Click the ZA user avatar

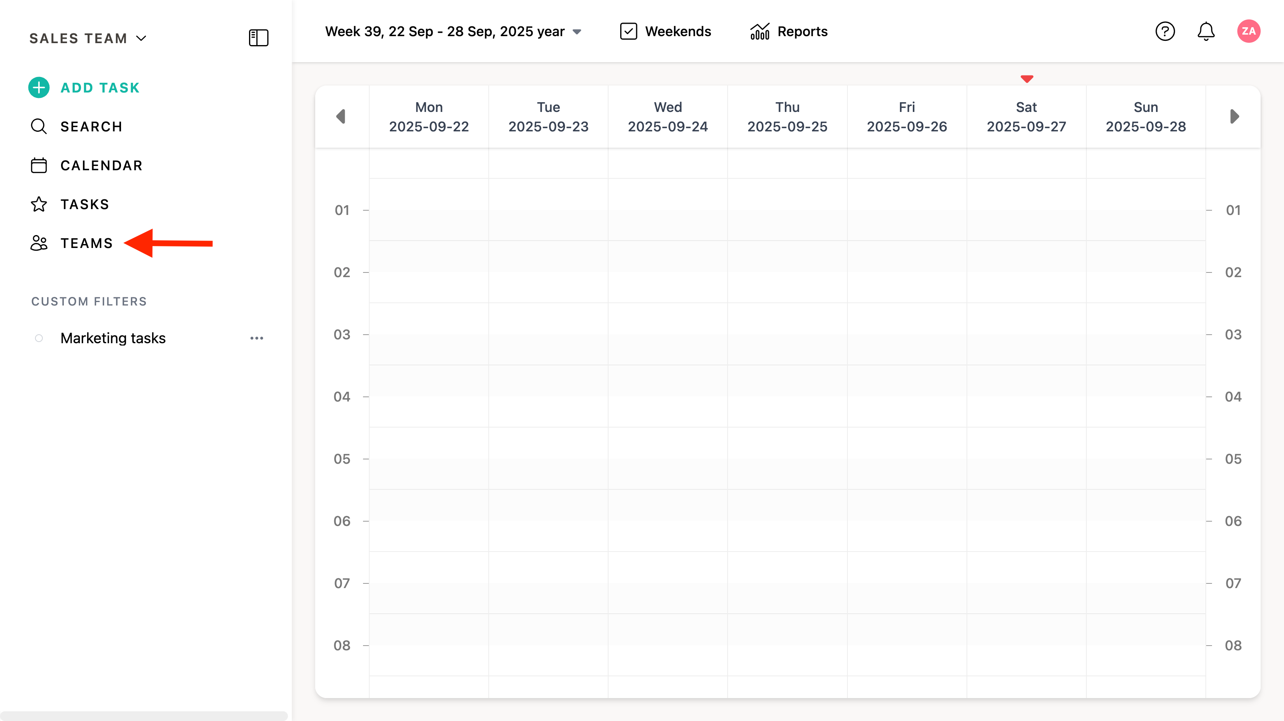[x=1248, y=31]
